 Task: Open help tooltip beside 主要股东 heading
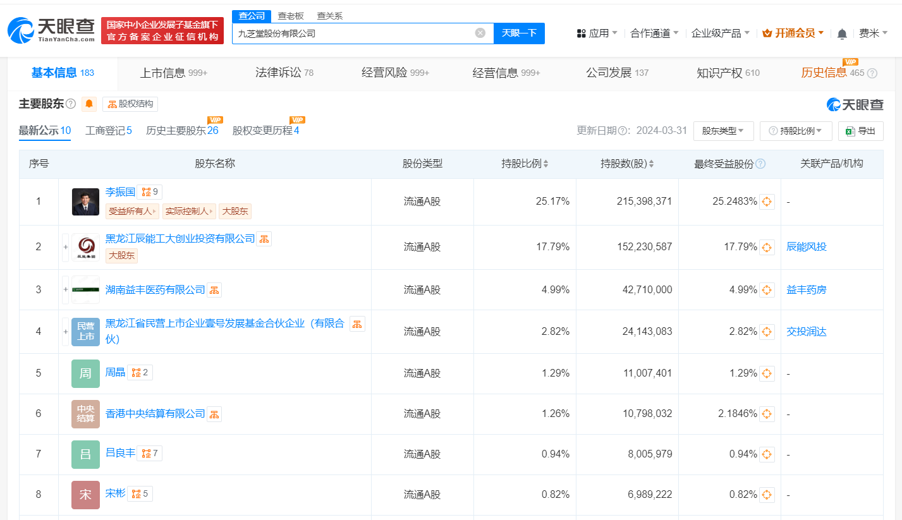pyautogui.click(x=70, y=104)
